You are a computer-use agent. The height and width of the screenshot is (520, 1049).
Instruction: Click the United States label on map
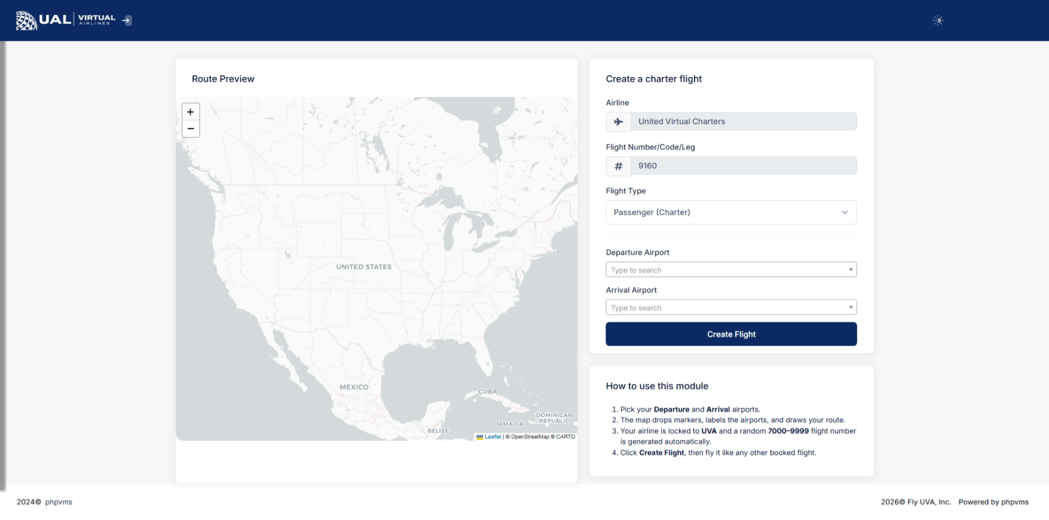click(x=363, y=267)
